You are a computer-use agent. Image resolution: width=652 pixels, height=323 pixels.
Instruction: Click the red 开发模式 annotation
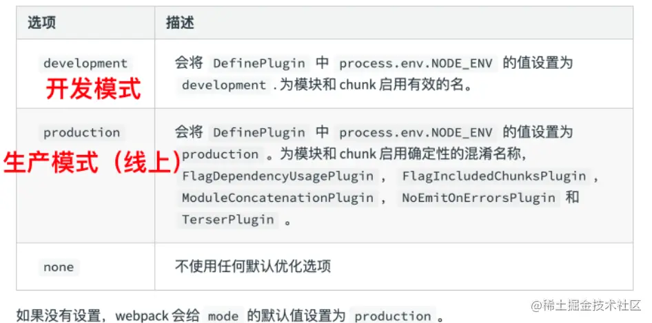(x=93, y=88)
